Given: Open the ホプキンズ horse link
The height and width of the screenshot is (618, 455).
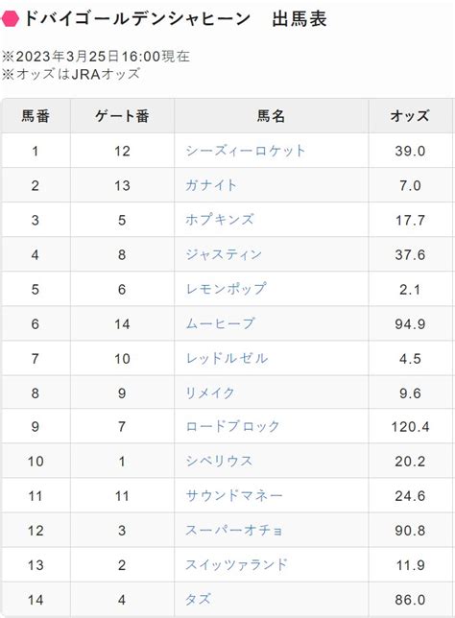Looking at the screenshot, I should point(220,220).
